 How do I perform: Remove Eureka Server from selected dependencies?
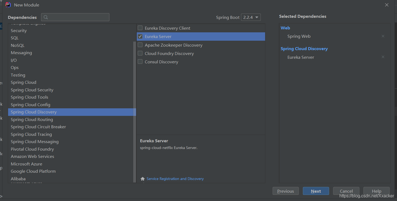[x=383, y=57]
